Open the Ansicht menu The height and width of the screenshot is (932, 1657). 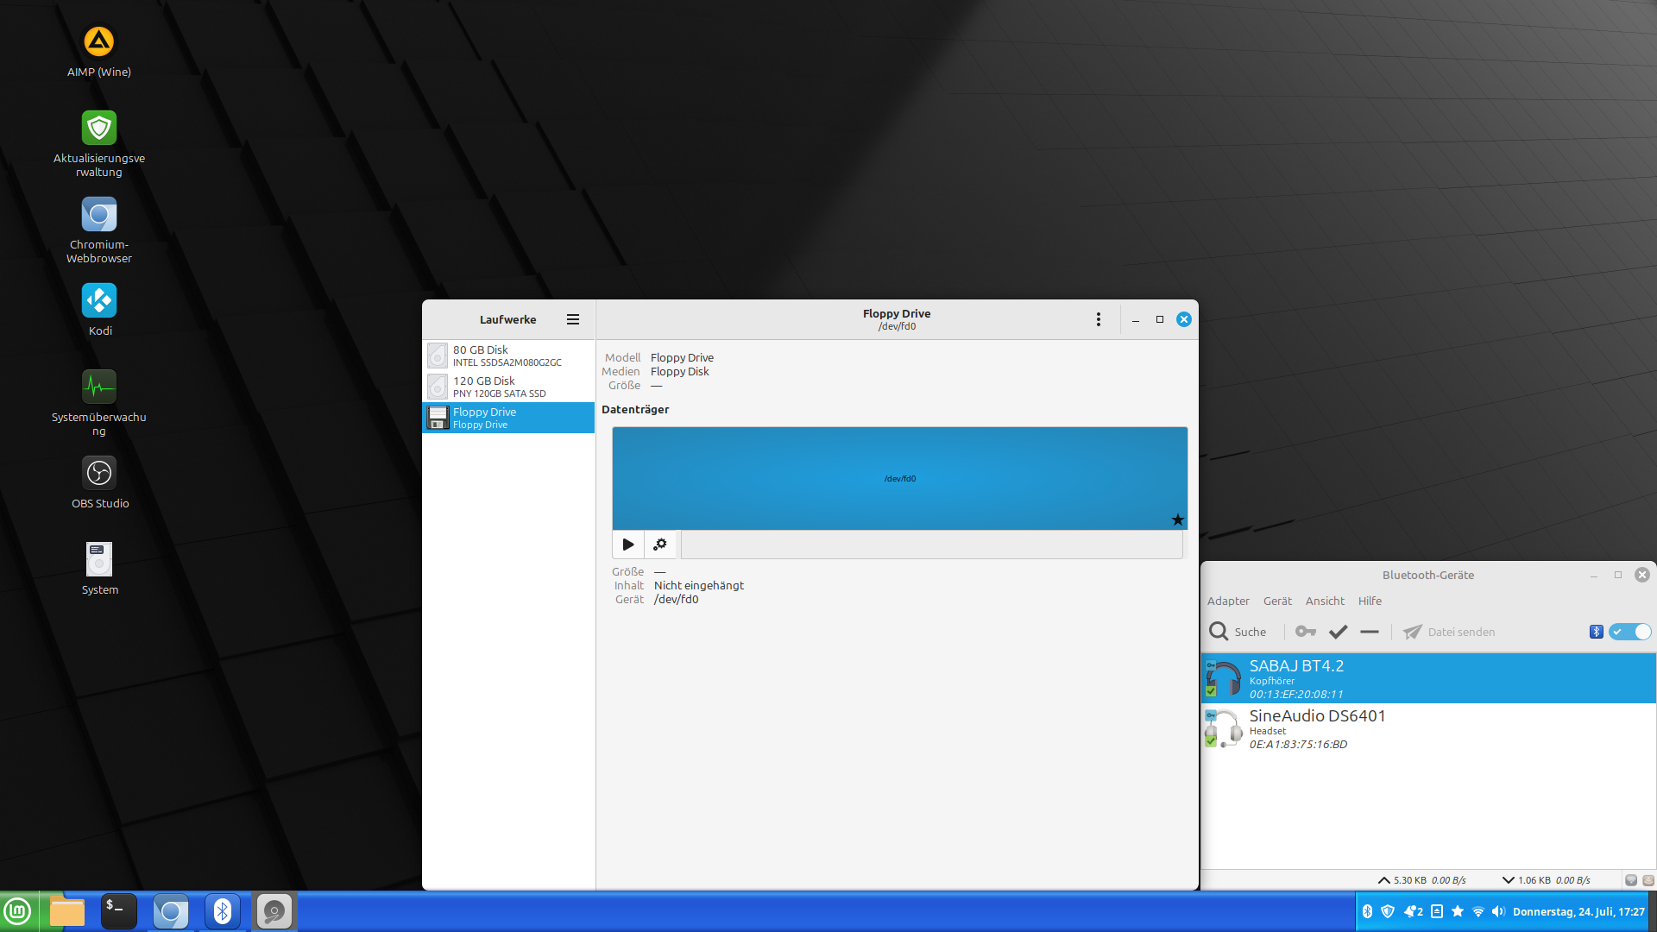click(1324, 601)
